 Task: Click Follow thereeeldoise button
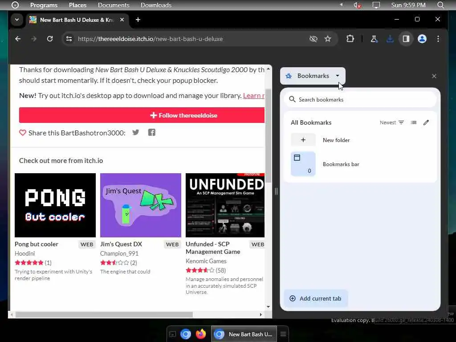pos(142,115)
